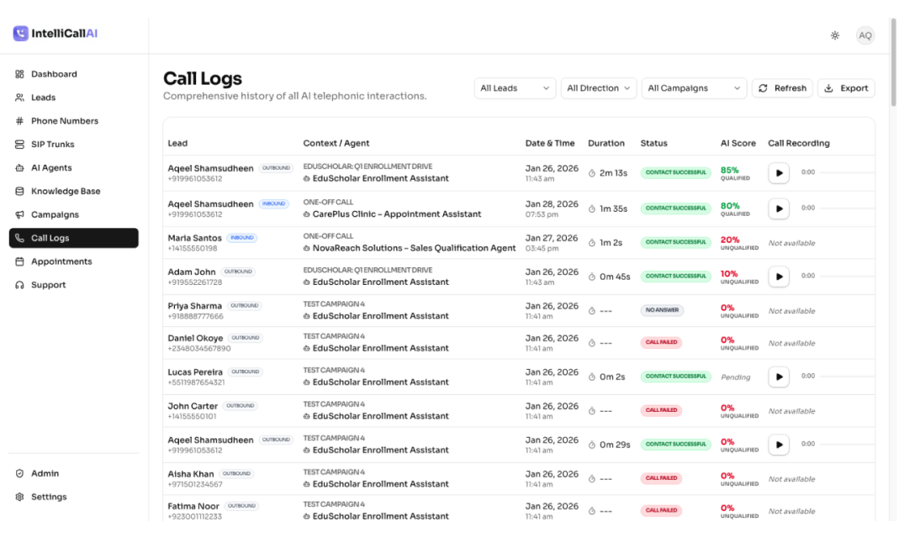The image size is (899, 538).
Task: Click the INBOUND badge beside Maria Santos
Action: [x=242, y=238]
